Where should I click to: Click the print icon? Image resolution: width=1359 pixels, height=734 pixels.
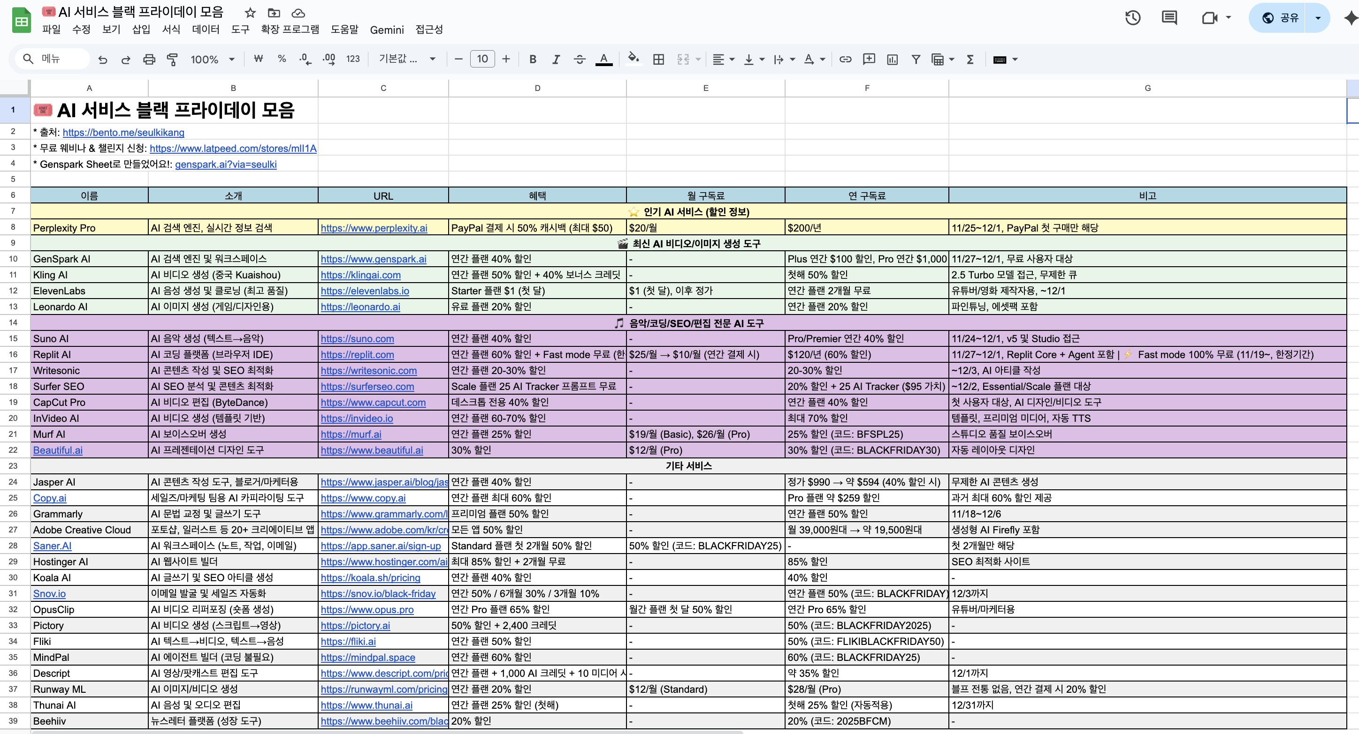(x=149, y=60)
